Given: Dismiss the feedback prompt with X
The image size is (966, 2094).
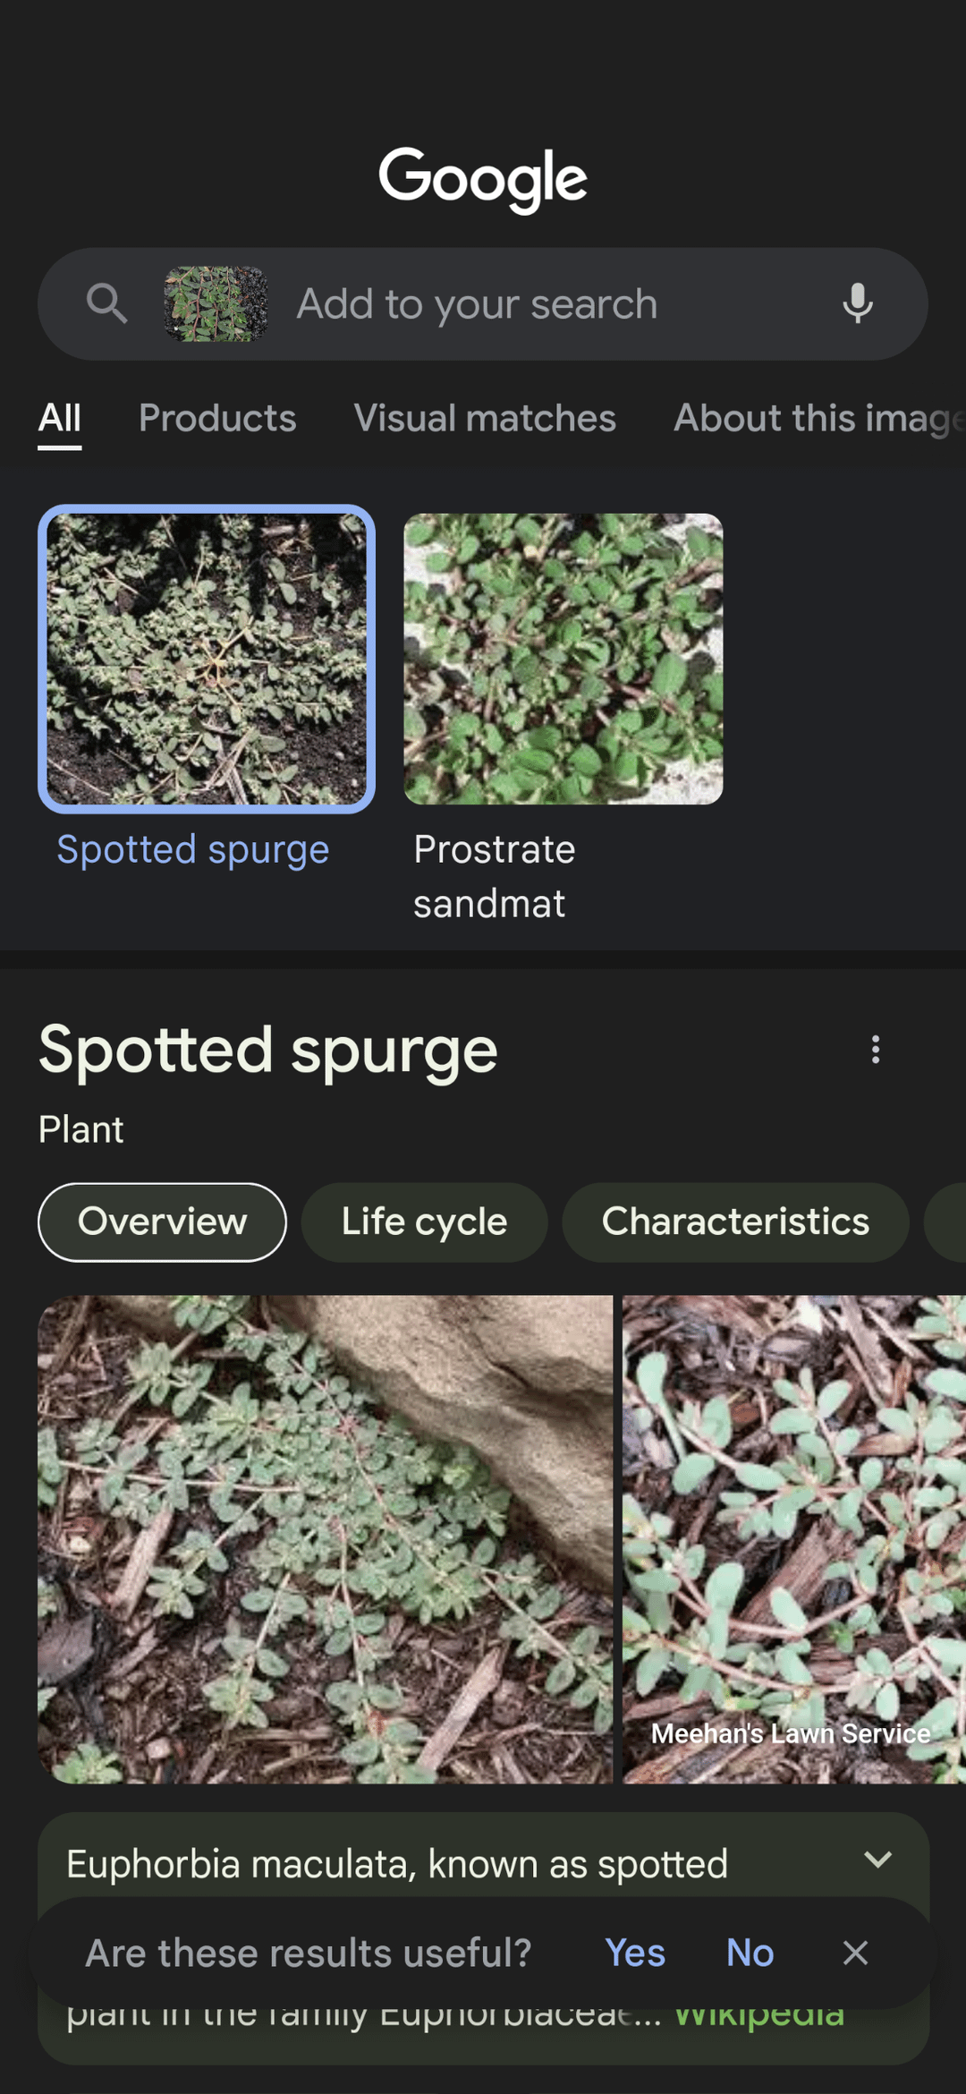Looking at the screenshot, I should [x=856, y=1953].
